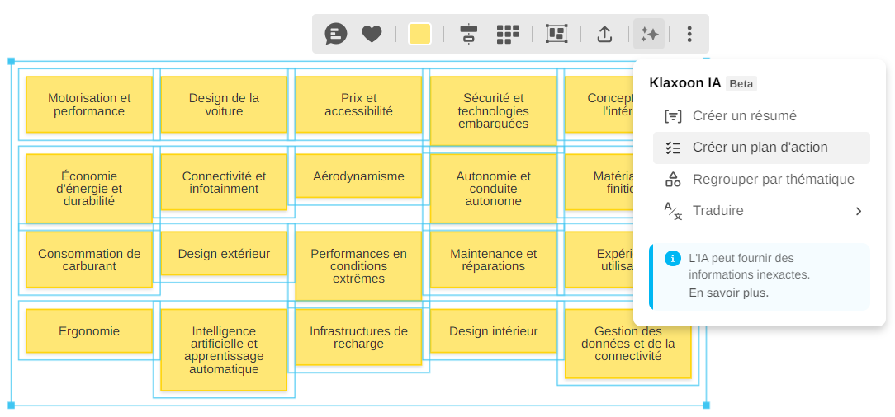Select the 'Motorisation et performance' sticky note
Viewport: 895px width, 417px height.
(89, 105)
